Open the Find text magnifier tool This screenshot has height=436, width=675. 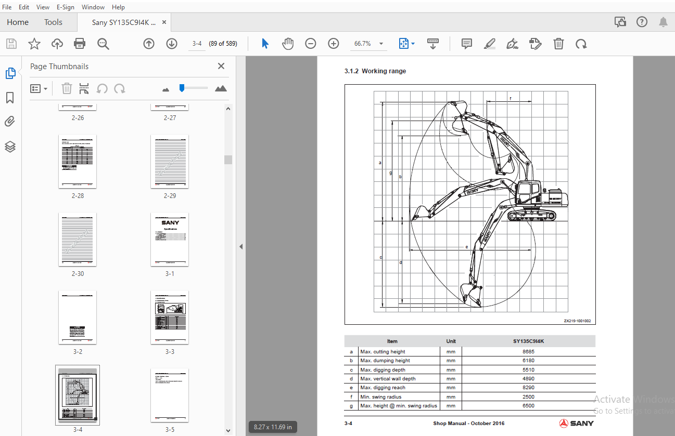pyautogui.click(x=103, y=44)
